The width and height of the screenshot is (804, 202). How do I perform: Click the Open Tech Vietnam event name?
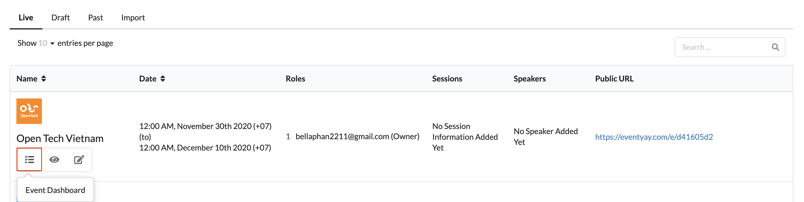point(60,138)
